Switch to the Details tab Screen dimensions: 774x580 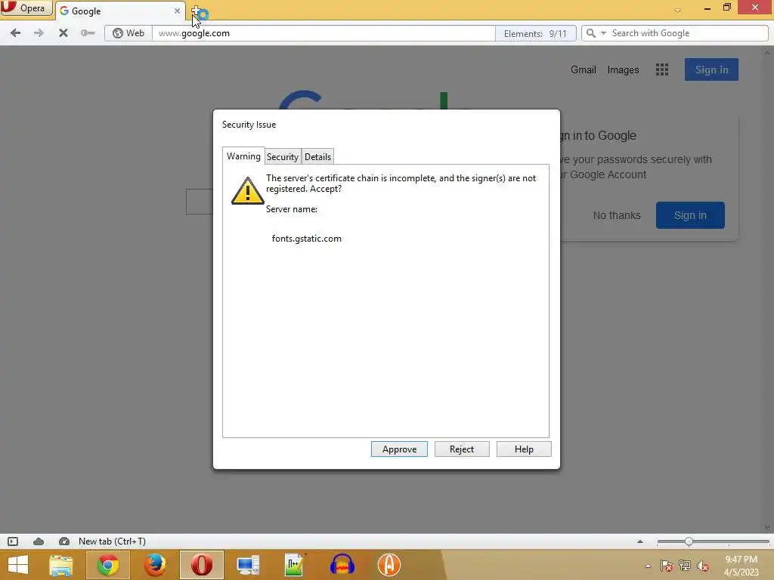point(317,157)
